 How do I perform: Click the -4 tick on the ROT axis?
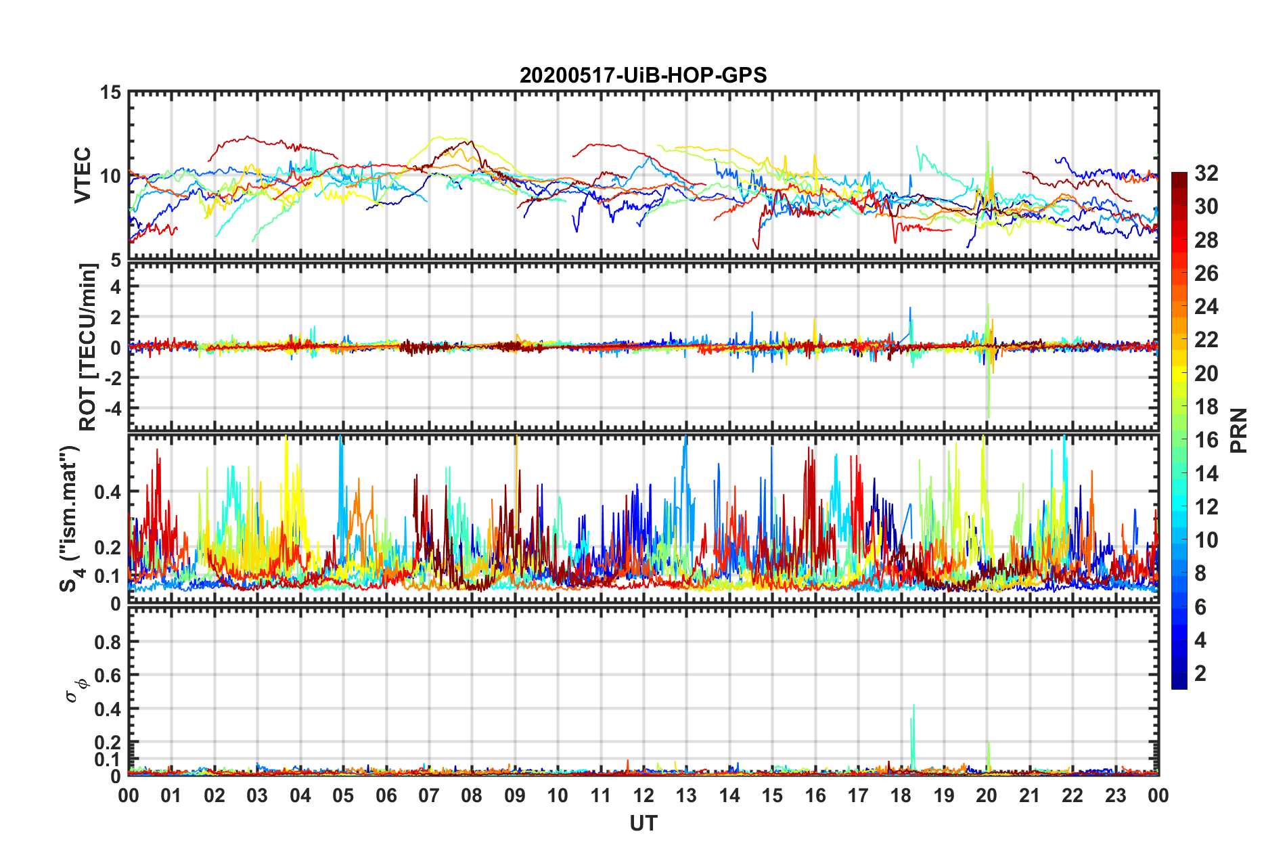(113, 408)
